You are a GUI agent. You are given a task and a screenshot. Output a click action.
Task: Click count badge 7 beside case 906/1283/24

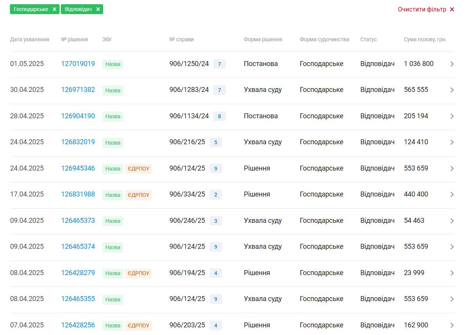coord(219,90)
